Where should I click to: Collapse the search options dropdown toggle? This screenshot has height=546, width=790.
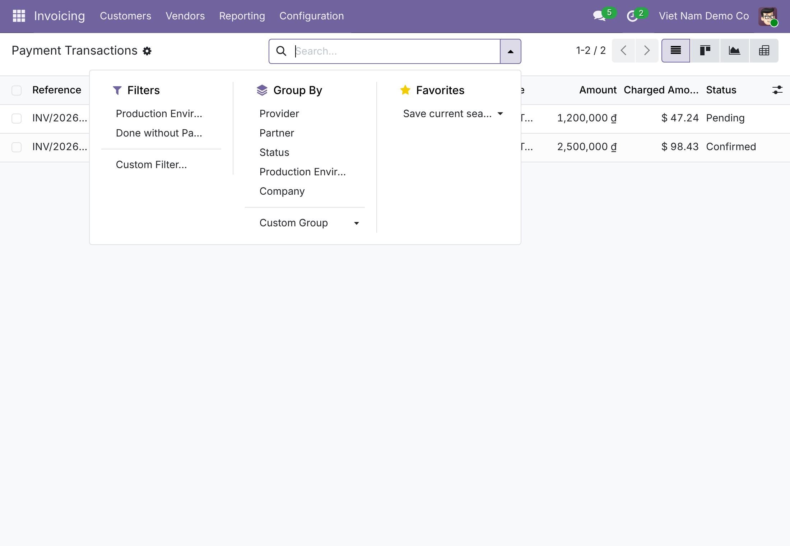510,51
